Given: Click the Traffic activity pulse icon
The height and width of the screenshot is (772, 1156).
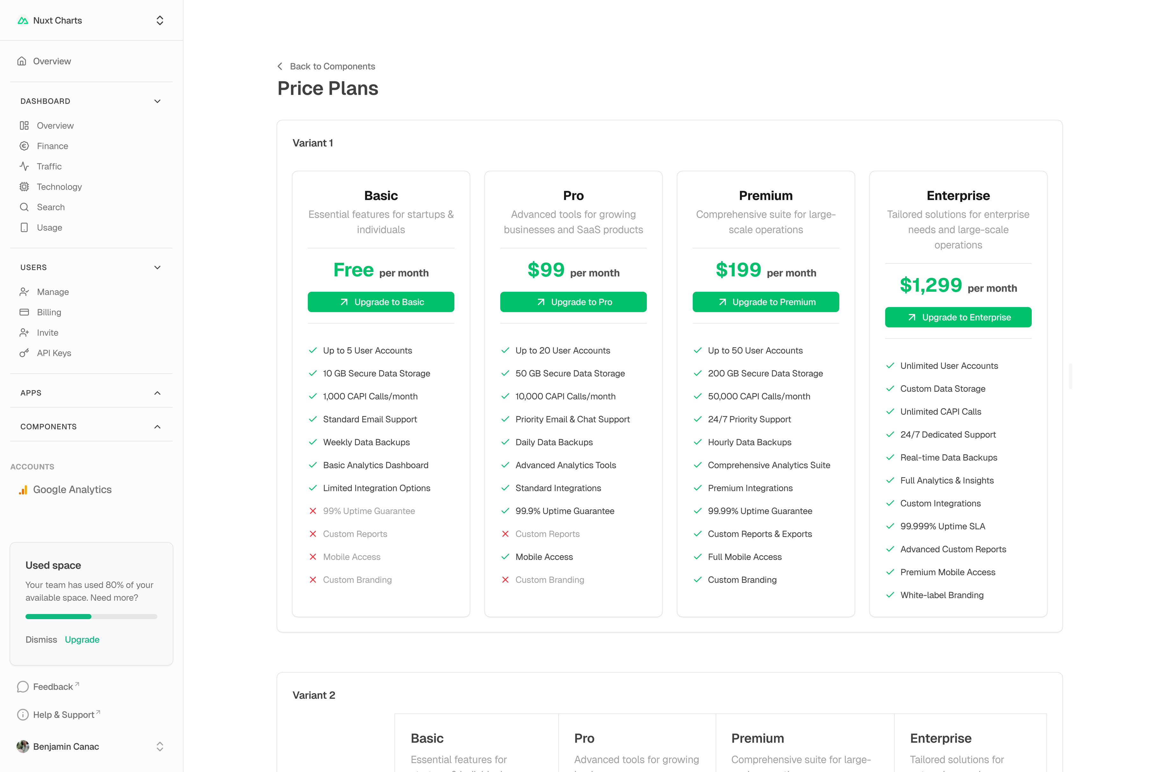Looking at the screenshot, I should (24, 167).
